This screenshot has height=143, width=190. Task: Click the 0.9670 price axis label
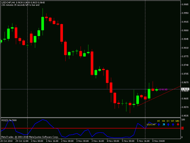pos(185,83)
